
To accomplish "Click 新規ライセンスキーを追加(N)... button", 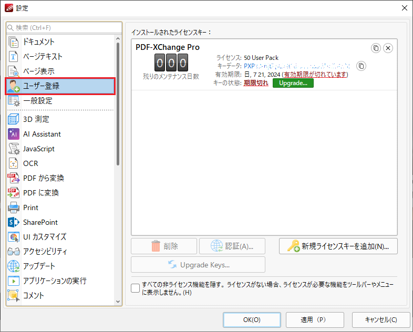I will point(338,246).
